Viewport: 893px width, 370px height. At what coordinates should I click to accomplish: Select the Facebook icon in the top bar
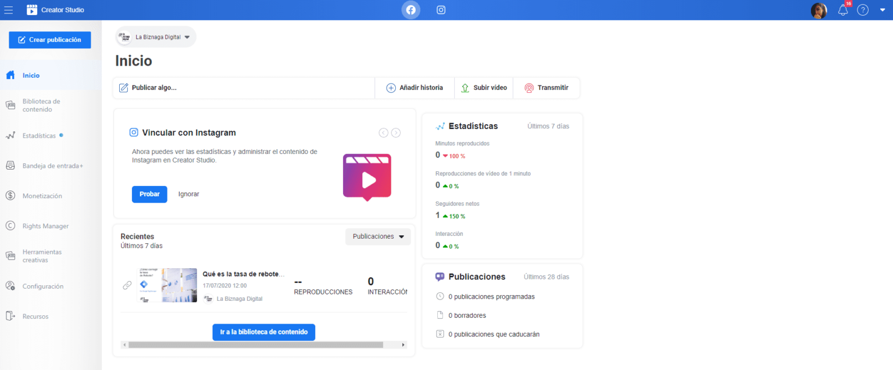tap(410, 9)
